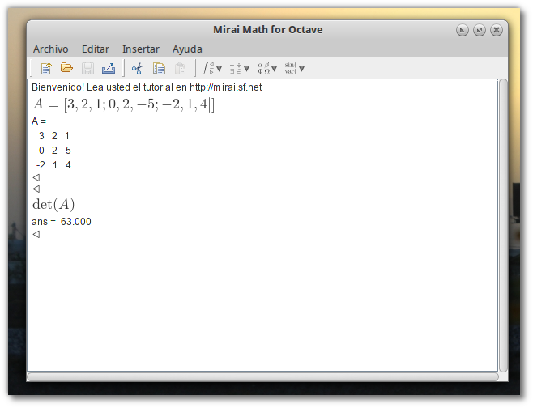This screenshot has height=408, width=533.
Task: Click the horizontal scrollbar at bottom
Action: (x=262, y=376)
